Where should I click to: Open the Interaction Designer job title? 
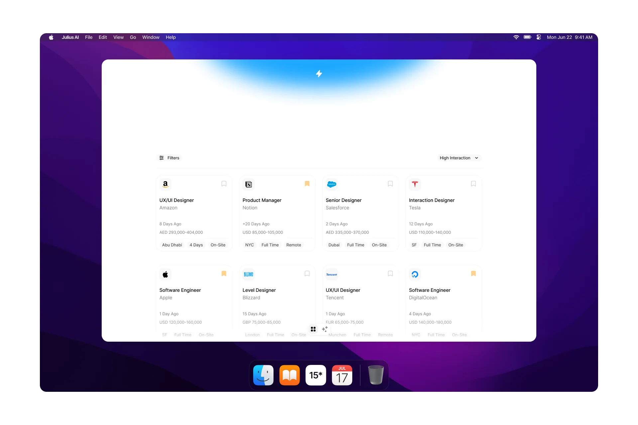pos(432,200)
